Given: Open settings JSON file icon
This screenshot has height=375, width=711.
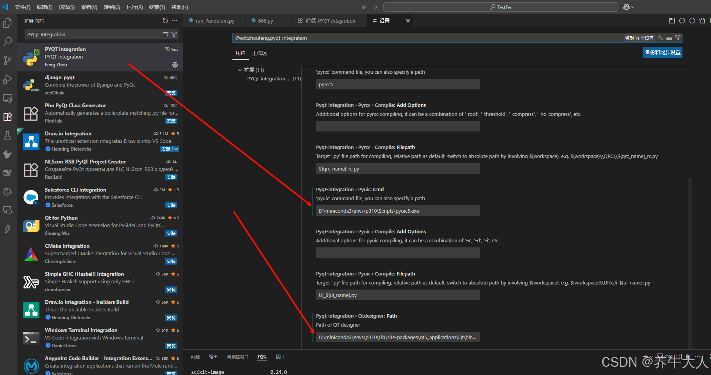Looking at the screenshot, I should tap(702, 21).
